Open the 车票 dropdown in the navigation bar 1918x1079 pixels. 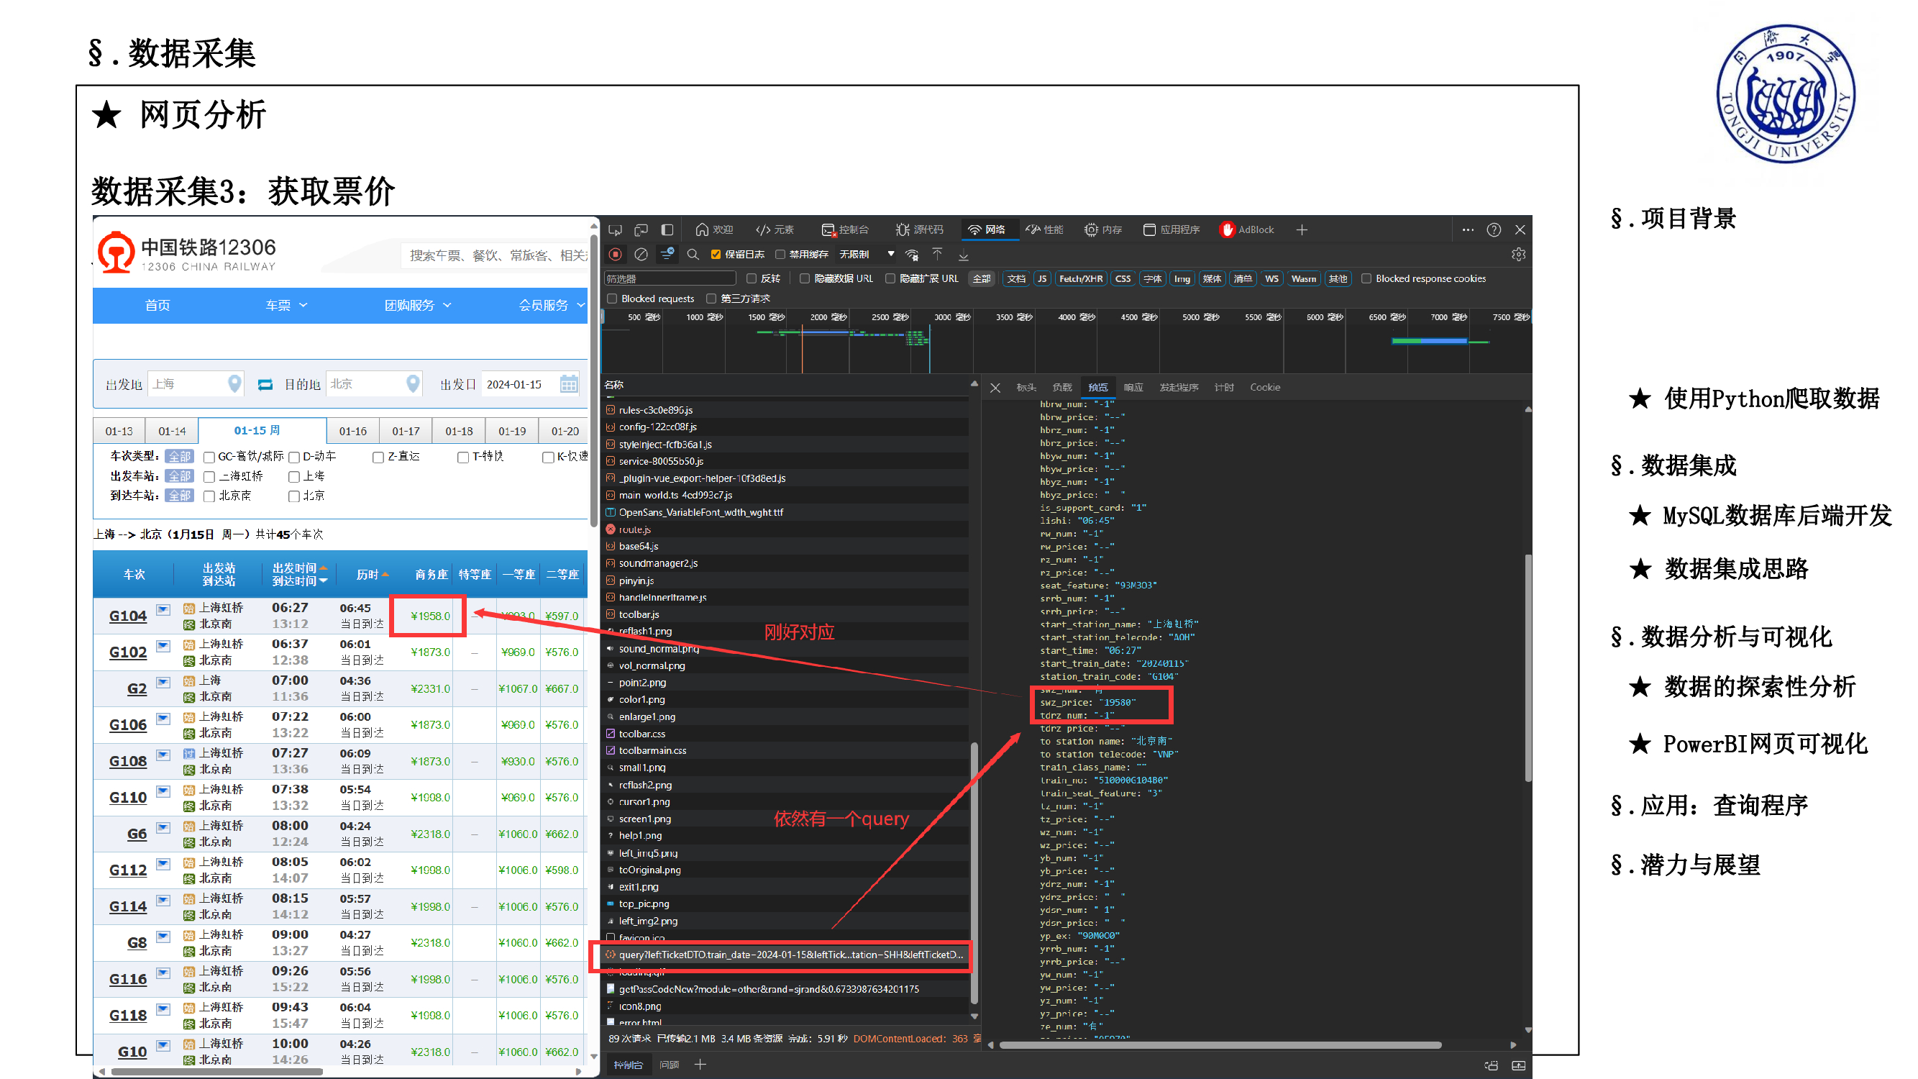286,304
